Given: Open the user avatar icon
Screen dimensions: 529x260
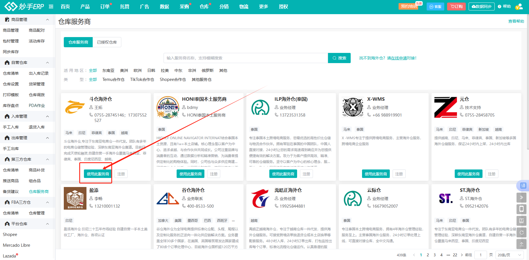Looking at the screenshot, I should click(519, 7).
